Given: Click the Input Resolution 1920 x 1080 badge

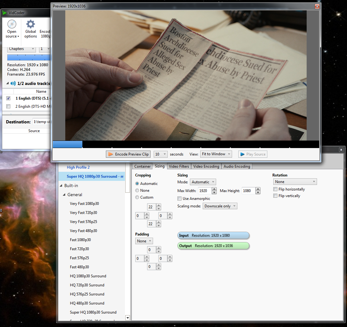Looking at the screenshot, I should [x=213, y=235].
